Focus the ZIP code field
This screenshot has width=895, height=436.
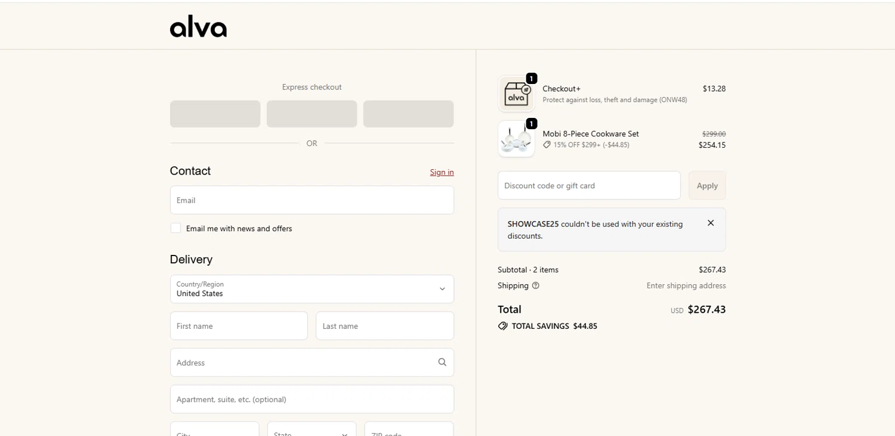409,429
